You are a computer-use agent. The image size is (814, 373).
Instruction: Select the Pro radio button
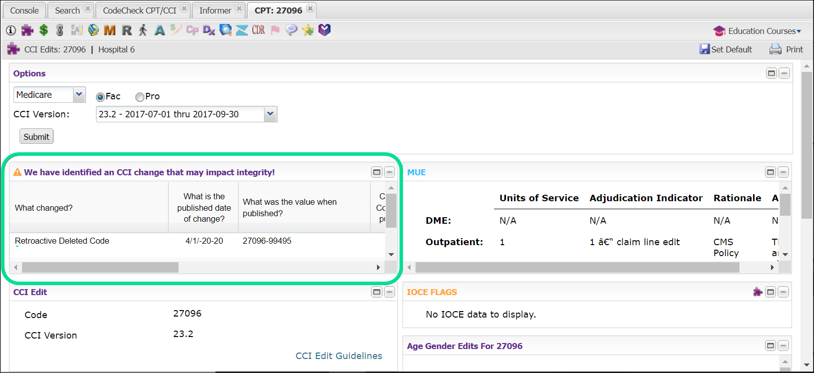(140, 97)
